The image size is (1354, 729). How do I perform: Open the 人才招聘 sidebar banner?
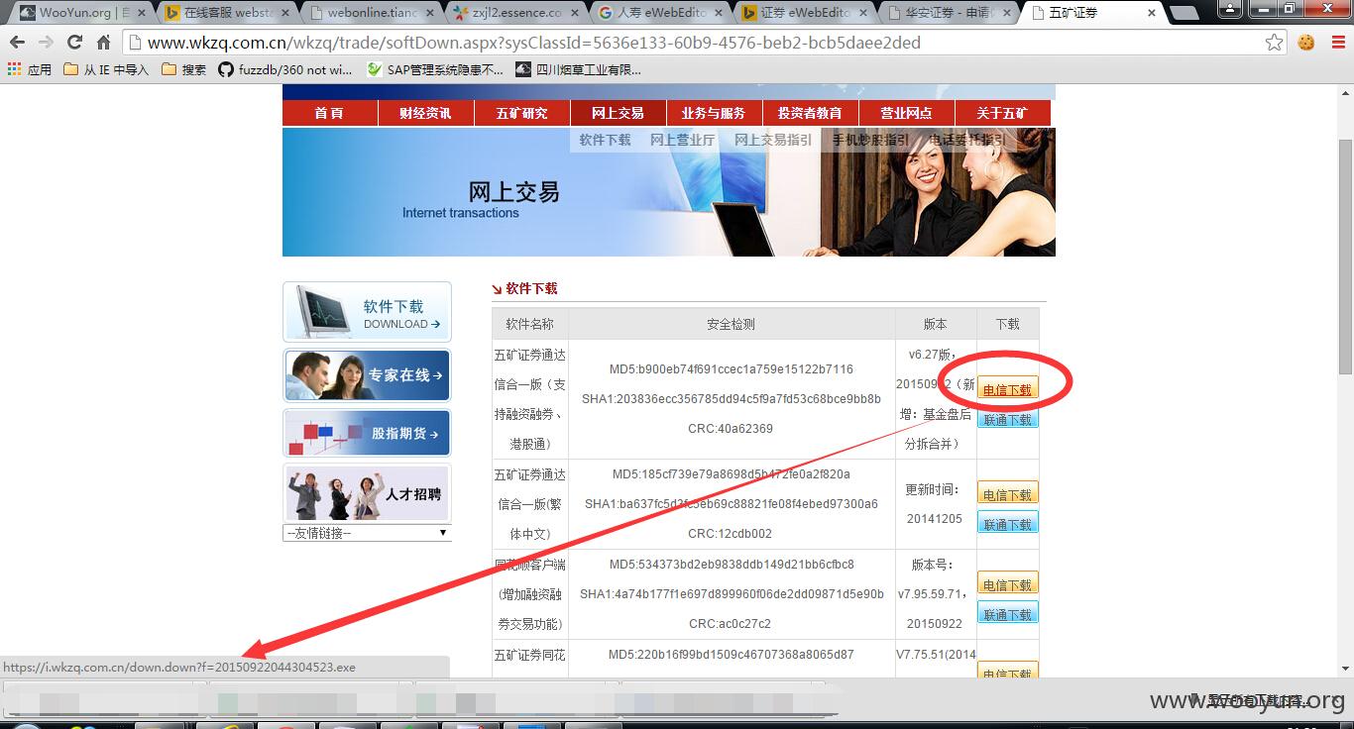tap(367, 492)
